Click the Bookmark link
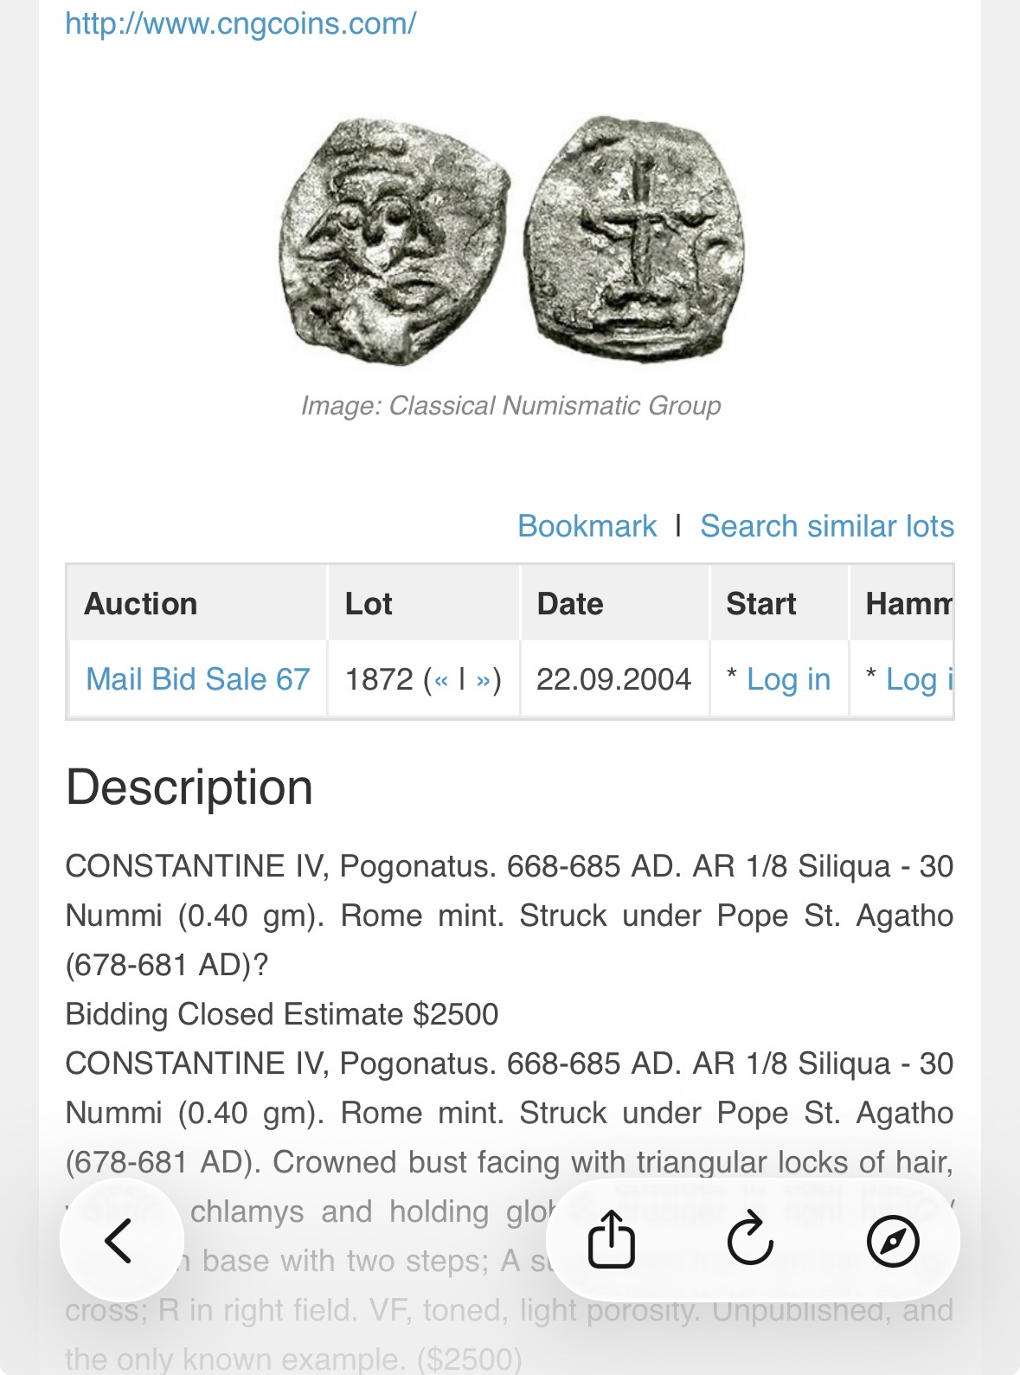The image size is (1020, 1375). (x=587, y=526)
